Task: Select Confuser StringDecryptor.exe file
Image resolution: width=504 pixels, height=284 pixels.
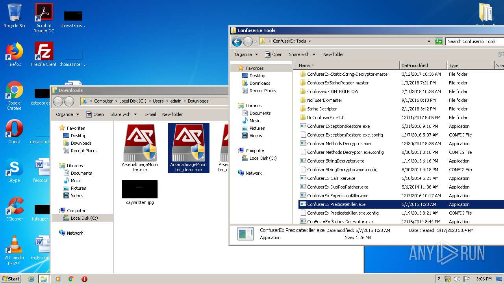Action: click(335, 161)
